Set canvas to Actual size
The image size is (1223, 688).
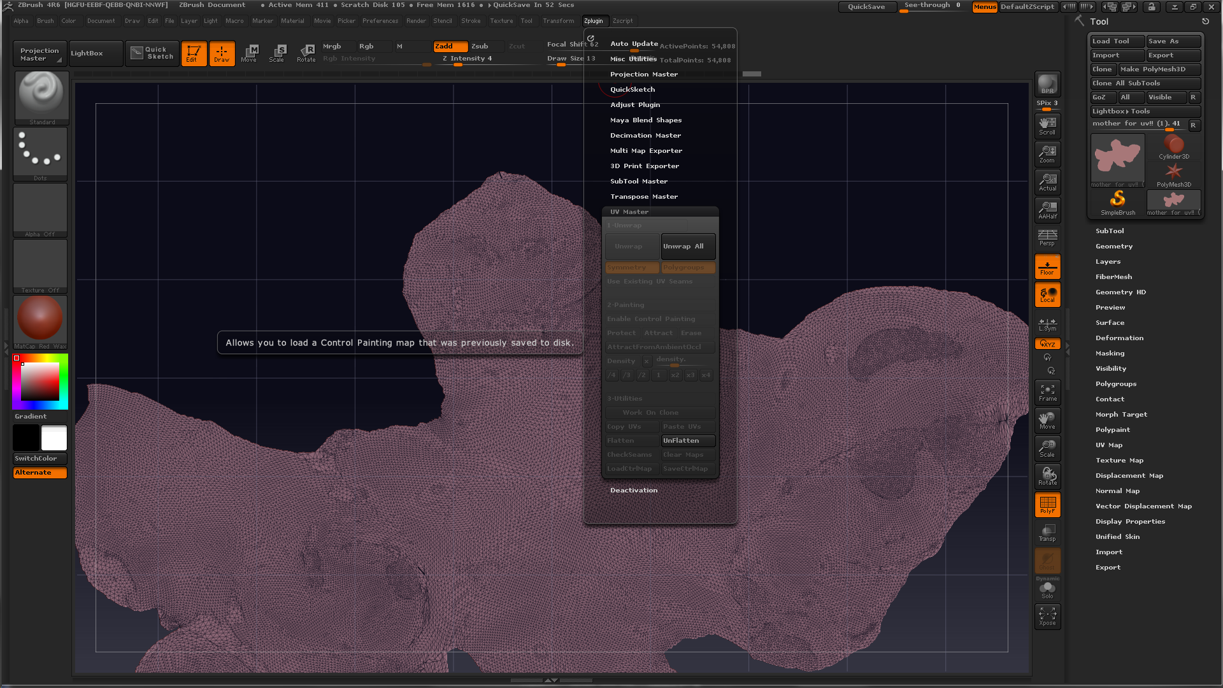click(1047, 182)
